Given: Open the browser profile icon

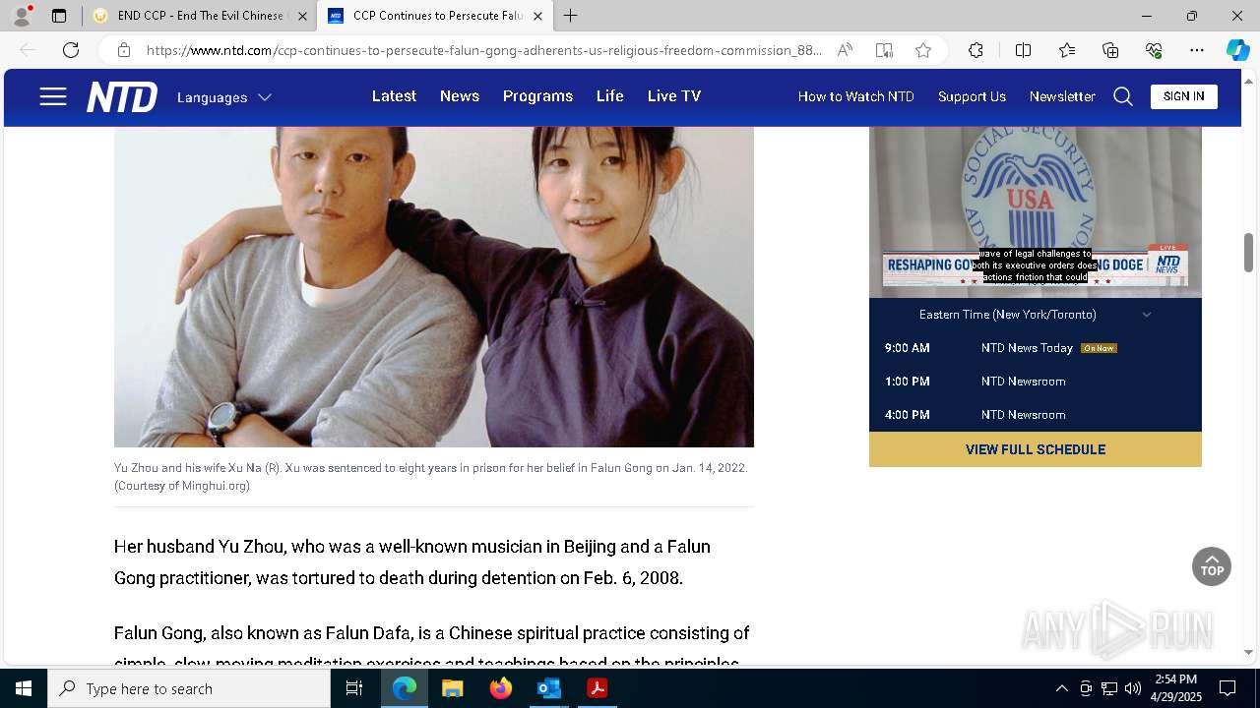Looking at the screenshot, I should click(x=22, y=16).
